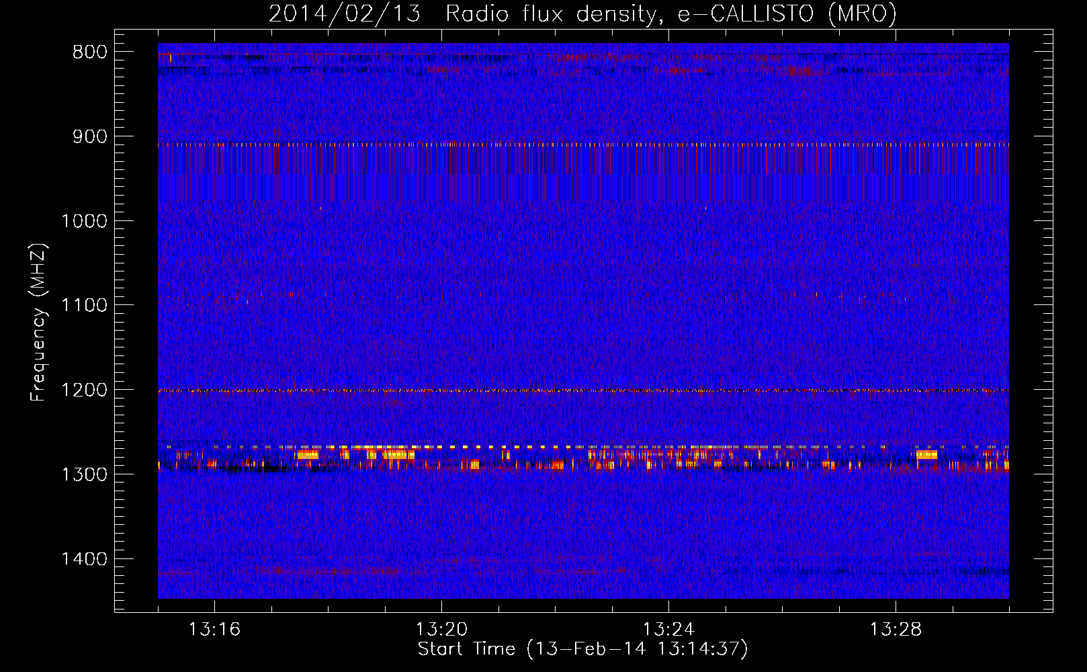Select the 1200 frequency axis label
Image resolution: width=1087 pixels, height=672 pixels.
click(x=84, y=390)
